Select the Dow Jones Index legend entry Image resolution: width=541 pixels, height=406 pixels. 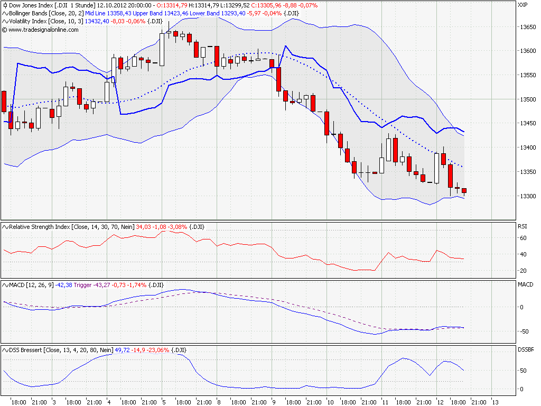32,5
